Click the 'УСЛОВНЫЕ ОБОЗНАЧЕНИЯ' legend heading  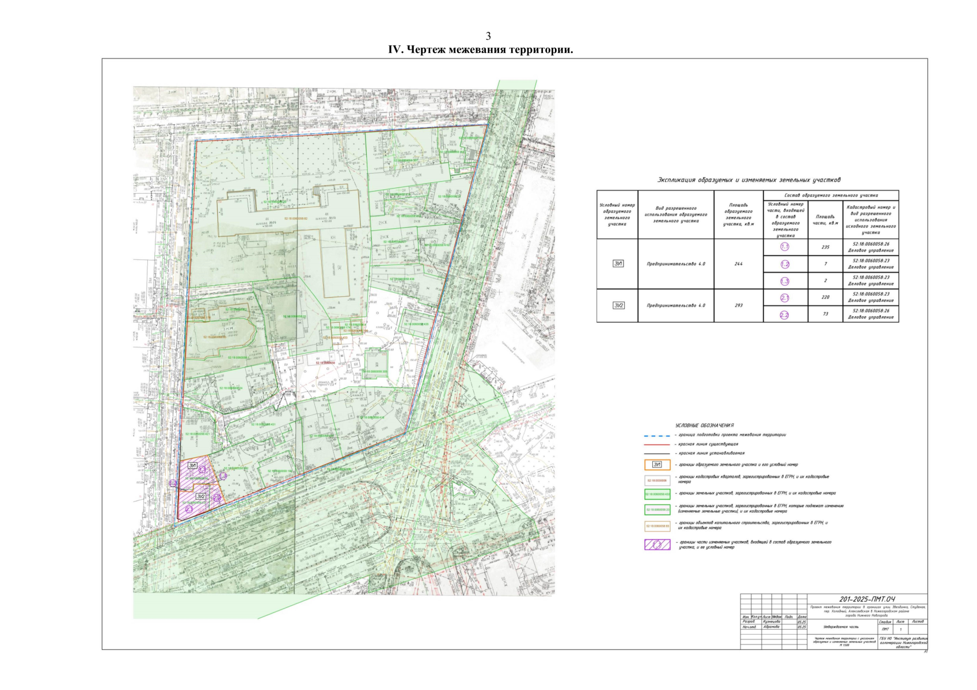[x=704, y=425]
